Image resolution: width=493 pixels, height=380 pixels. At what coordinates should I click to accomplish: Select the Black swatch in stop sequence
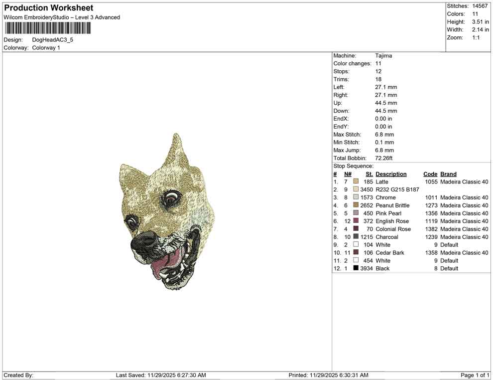coord(356,268)
